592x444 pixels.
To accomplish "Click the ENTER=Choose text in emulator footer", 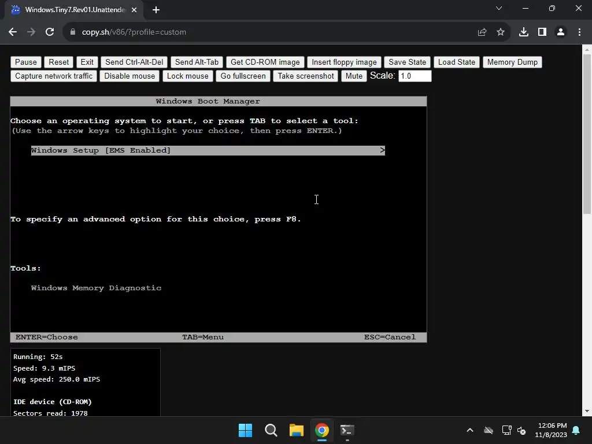I will (47, 337).
